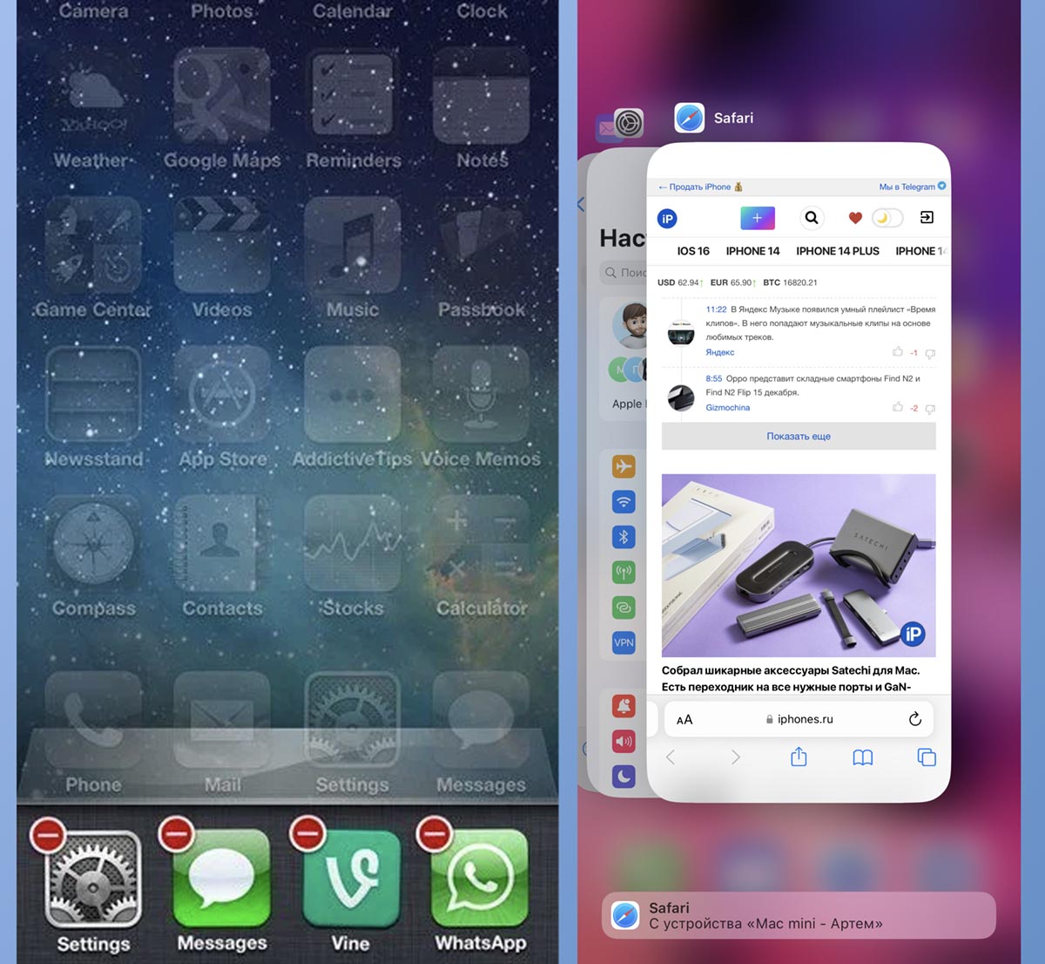
Task: Open the Satechi accessories article image
Action: (799, 565)
